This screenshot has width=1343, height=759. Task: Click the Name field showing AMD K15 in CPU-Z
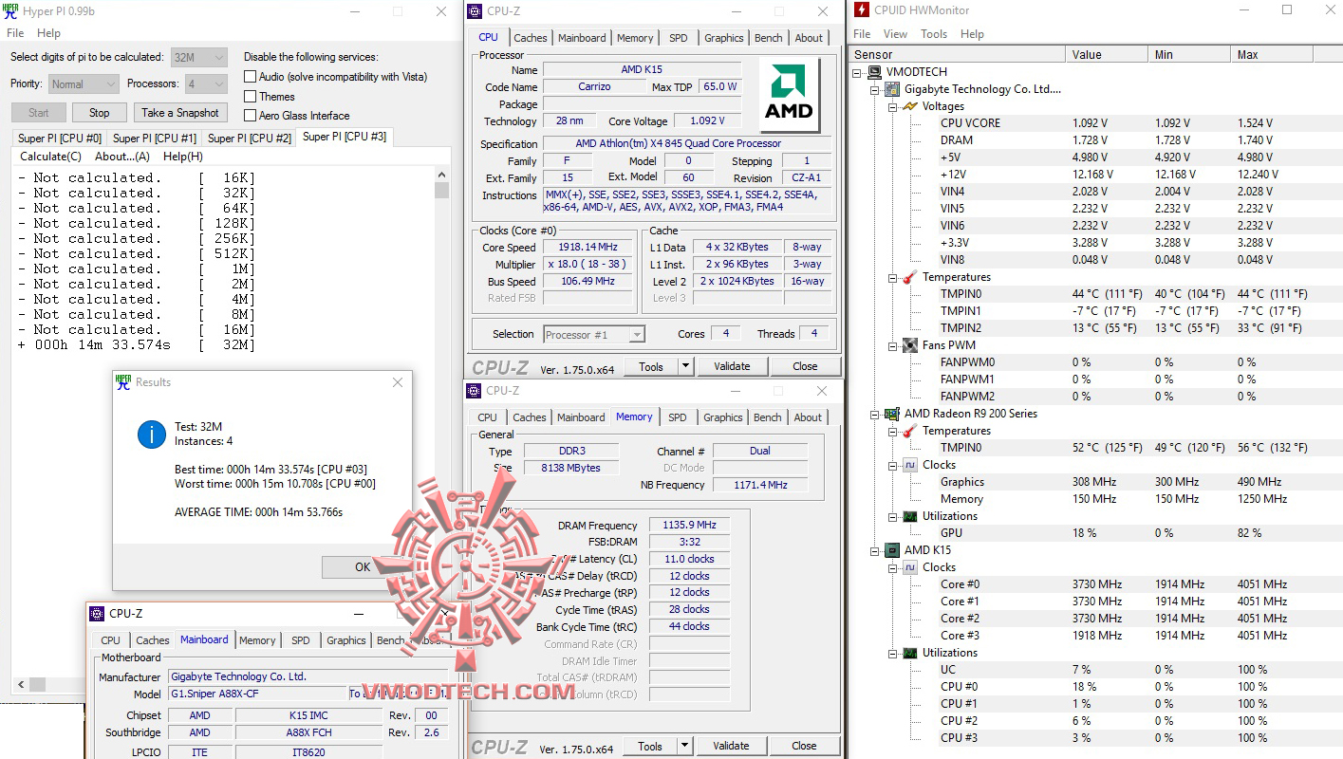[643, 70]
